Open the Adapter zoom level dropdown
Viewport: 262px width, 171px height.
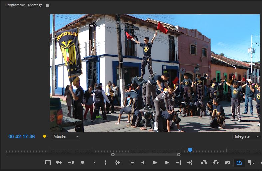[65, 136]
